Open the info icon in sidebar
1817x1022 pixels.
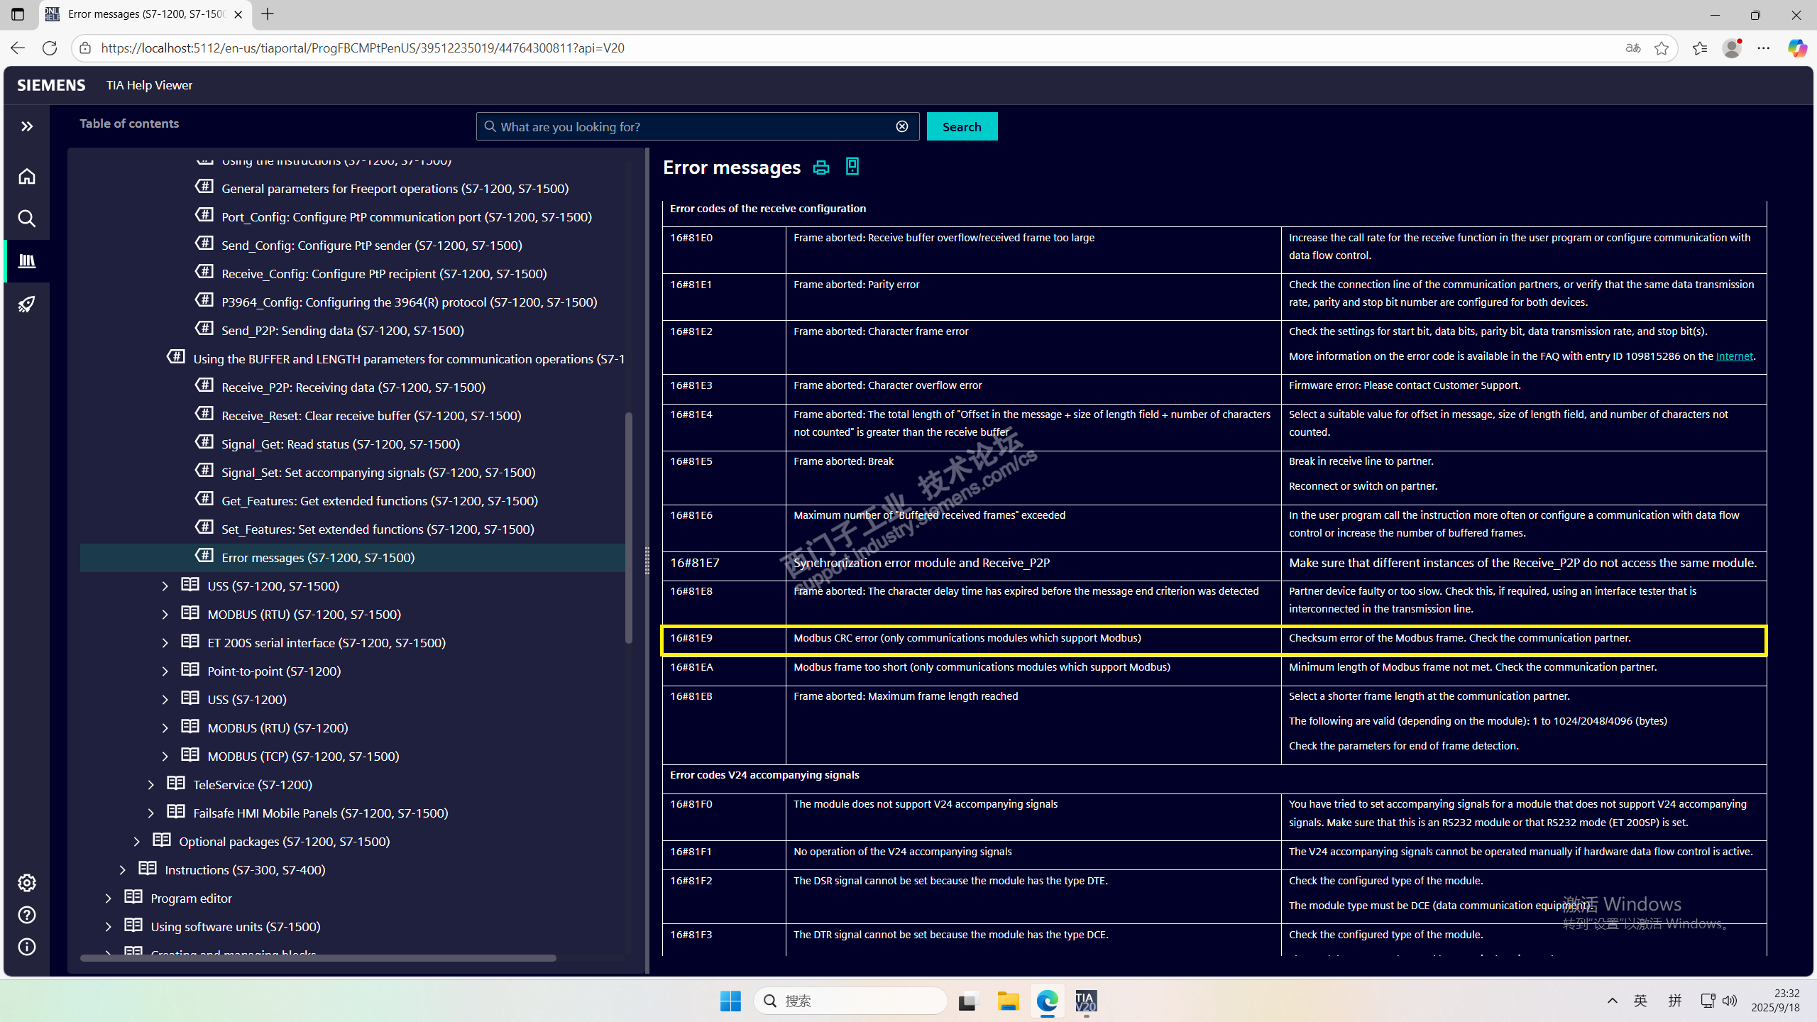pyautogui.click(x=27, y=947)
